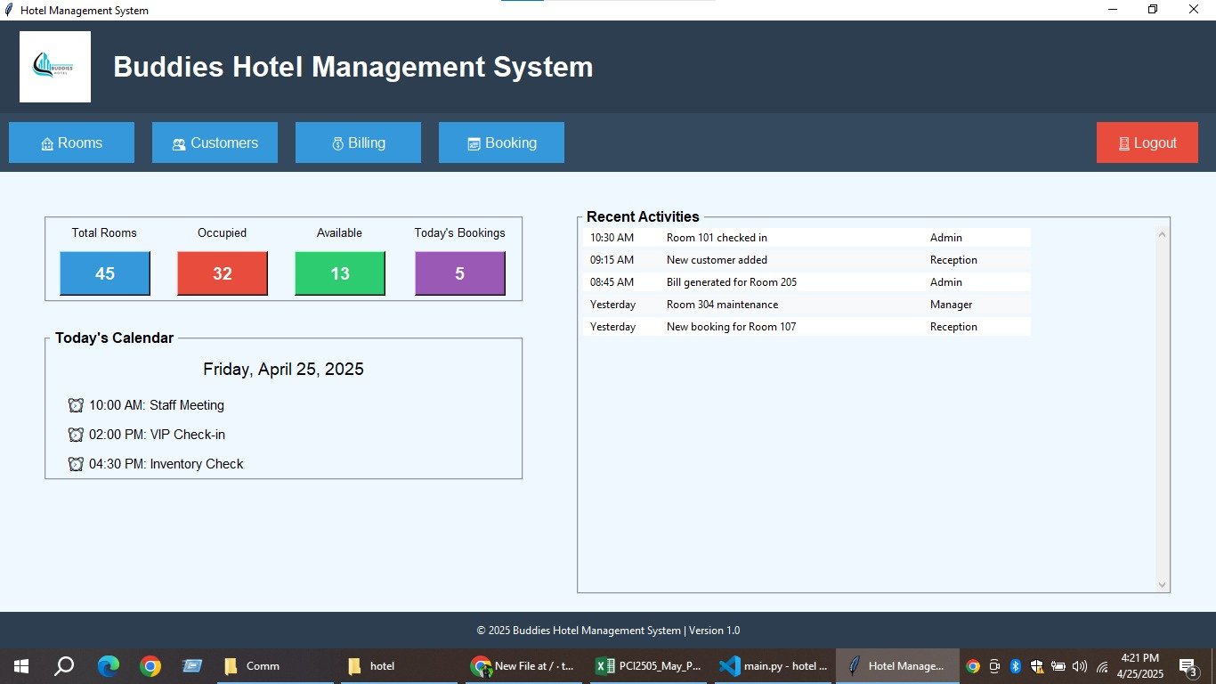Click the '08:45 AM' time cell

tap(612, 282)
